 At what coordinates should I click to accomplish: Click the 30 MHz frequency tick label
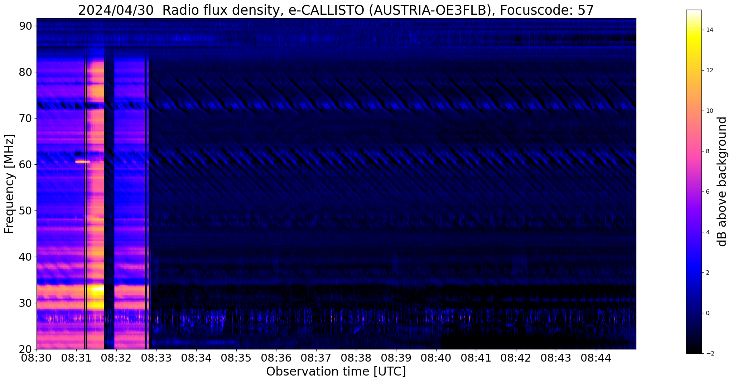click(x=25, y=303)
